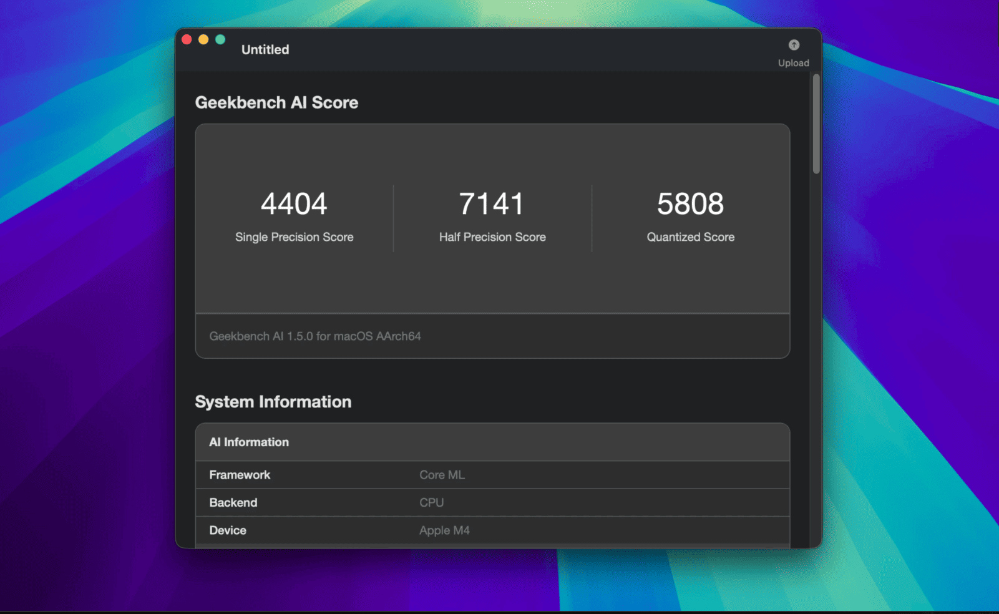Select the 4404 single precision value
The height and width of the screenshot is (614, 999).
[294, 203]
